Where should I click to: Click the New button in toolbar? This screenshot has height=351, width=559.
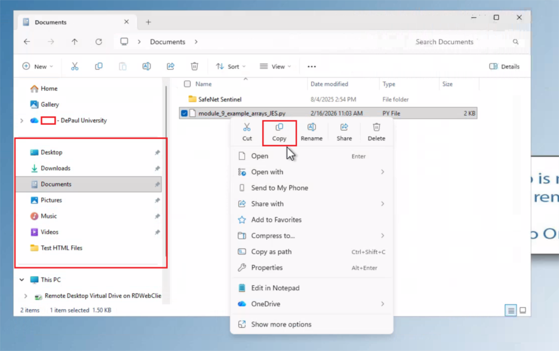click(x=37, y=66)
